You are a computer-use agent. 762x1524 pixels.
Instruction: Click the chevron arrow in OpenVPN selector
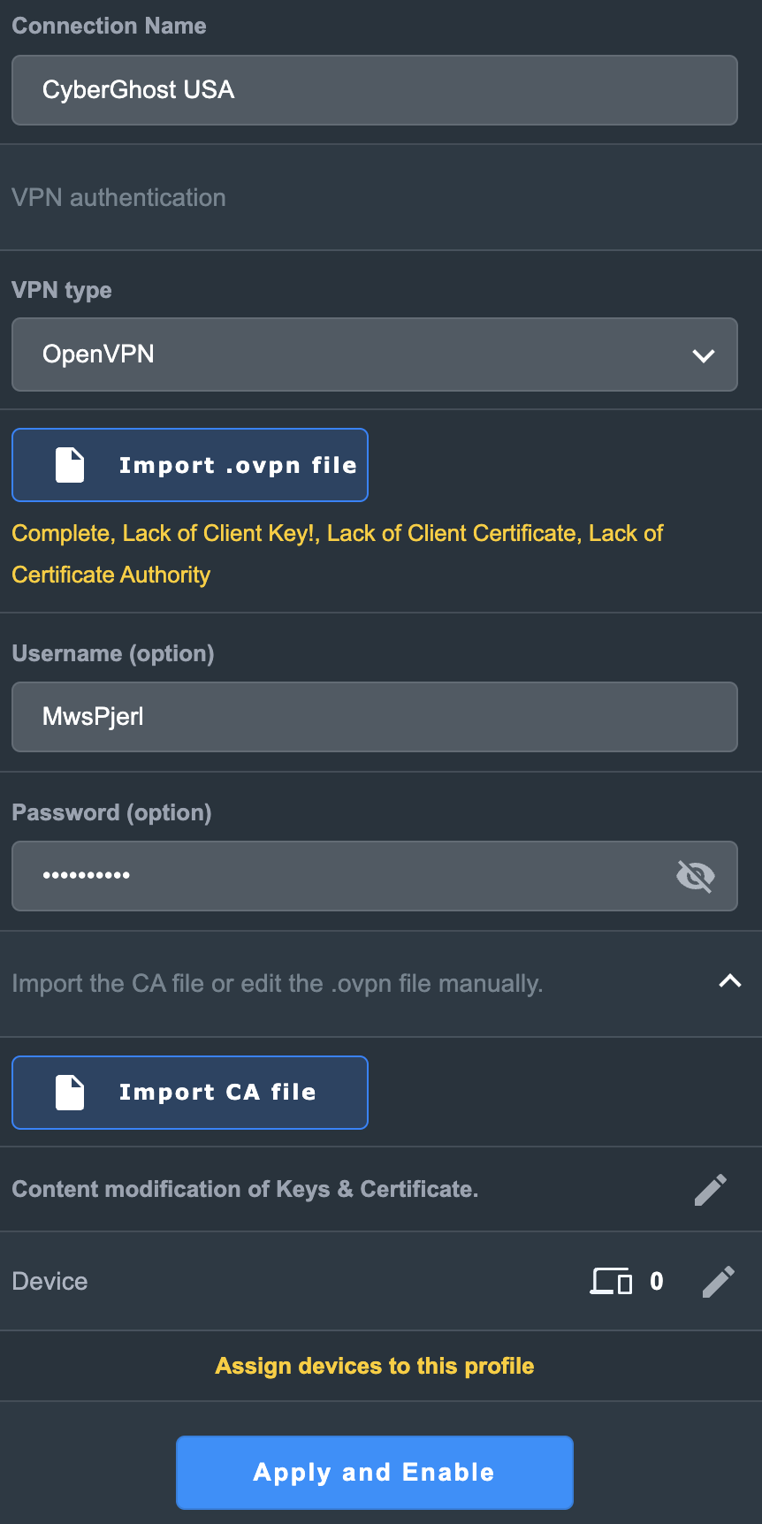coord(704,356)
